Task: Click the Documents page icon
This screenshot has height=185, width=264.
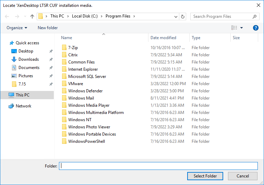Action: (14, 68)
